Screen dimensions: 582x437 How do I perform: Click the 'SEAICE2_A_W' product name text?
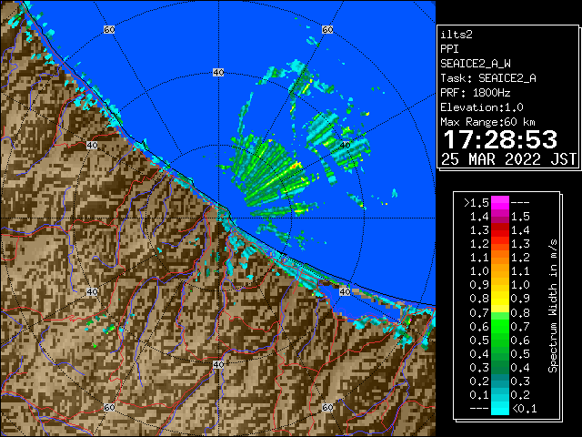click(476, 64)
